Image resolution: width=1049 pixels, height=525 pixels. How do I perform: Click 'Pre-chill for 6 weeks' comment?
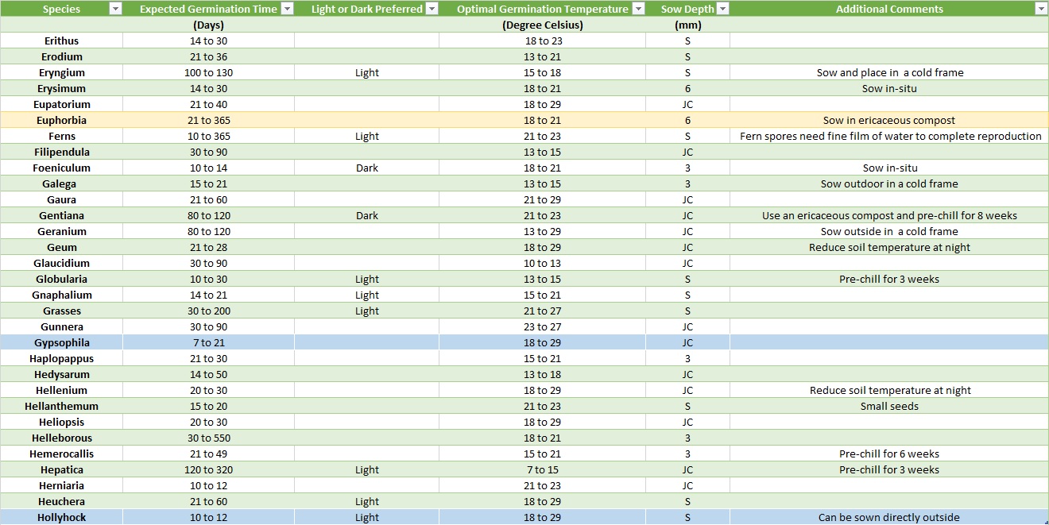889,454
